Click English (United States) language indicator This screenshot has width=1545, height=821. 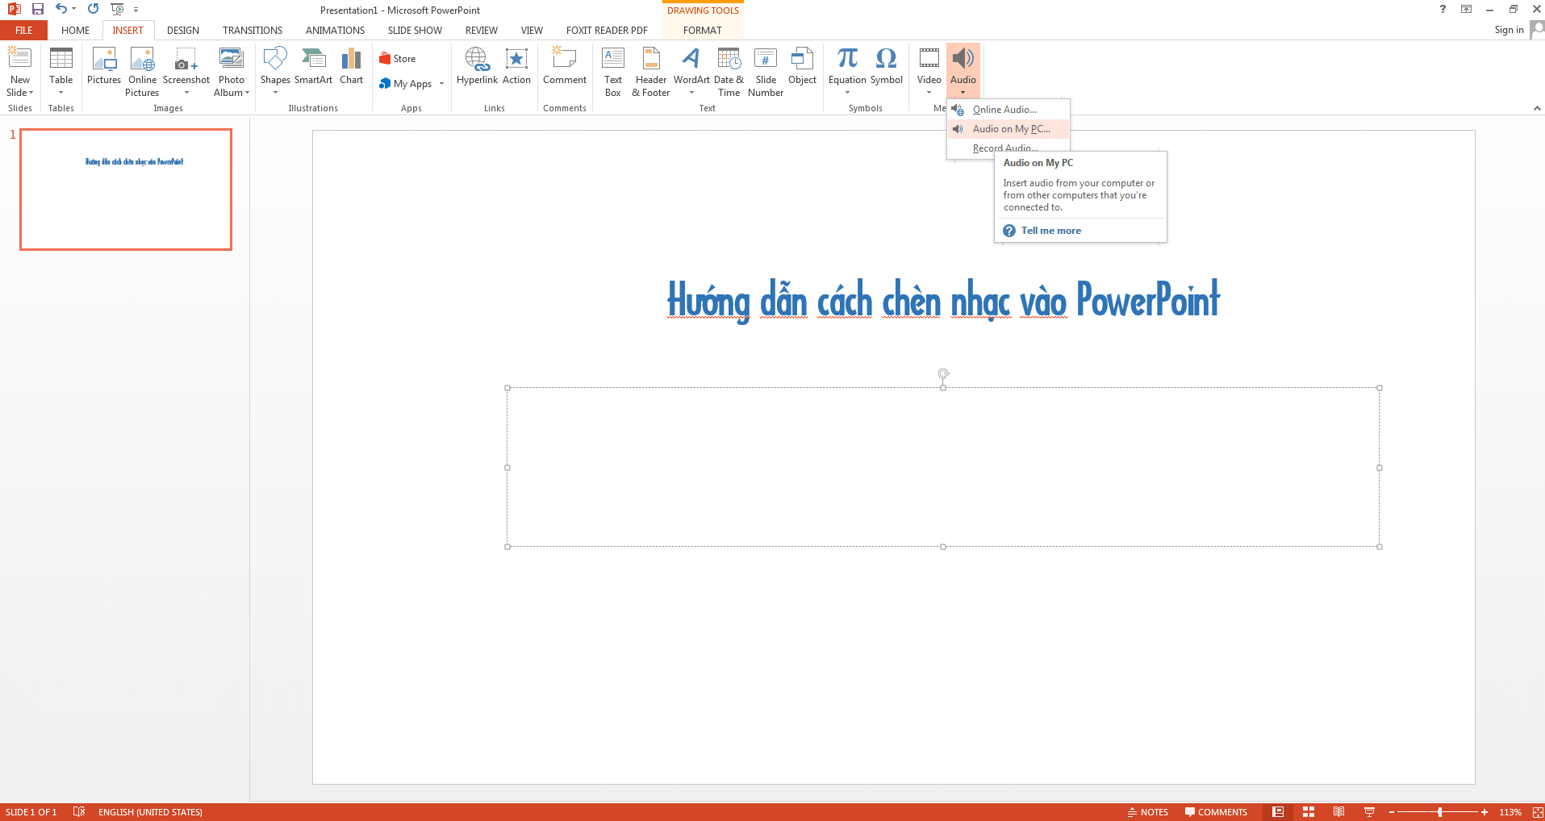150,812
